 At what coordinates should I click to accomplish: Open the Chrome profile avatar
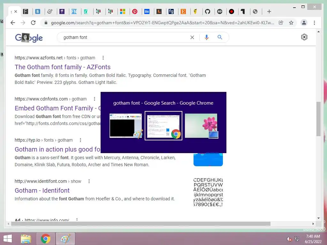click(x=304, y=23)
